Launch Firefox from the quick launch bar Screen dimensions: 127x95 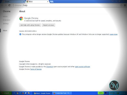23,93
